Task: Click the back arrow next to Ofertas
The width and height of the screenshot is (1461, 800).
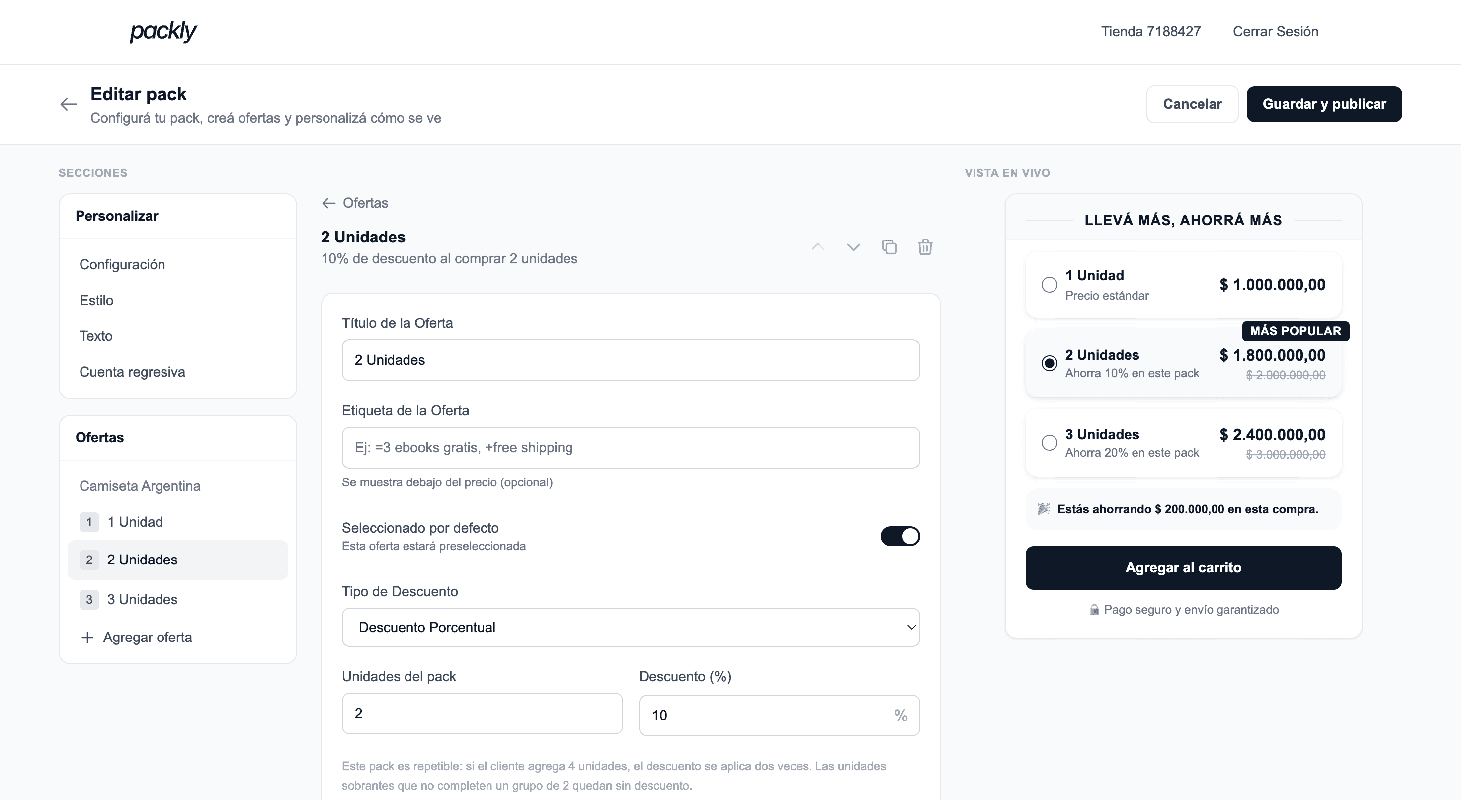Action: 328,202
